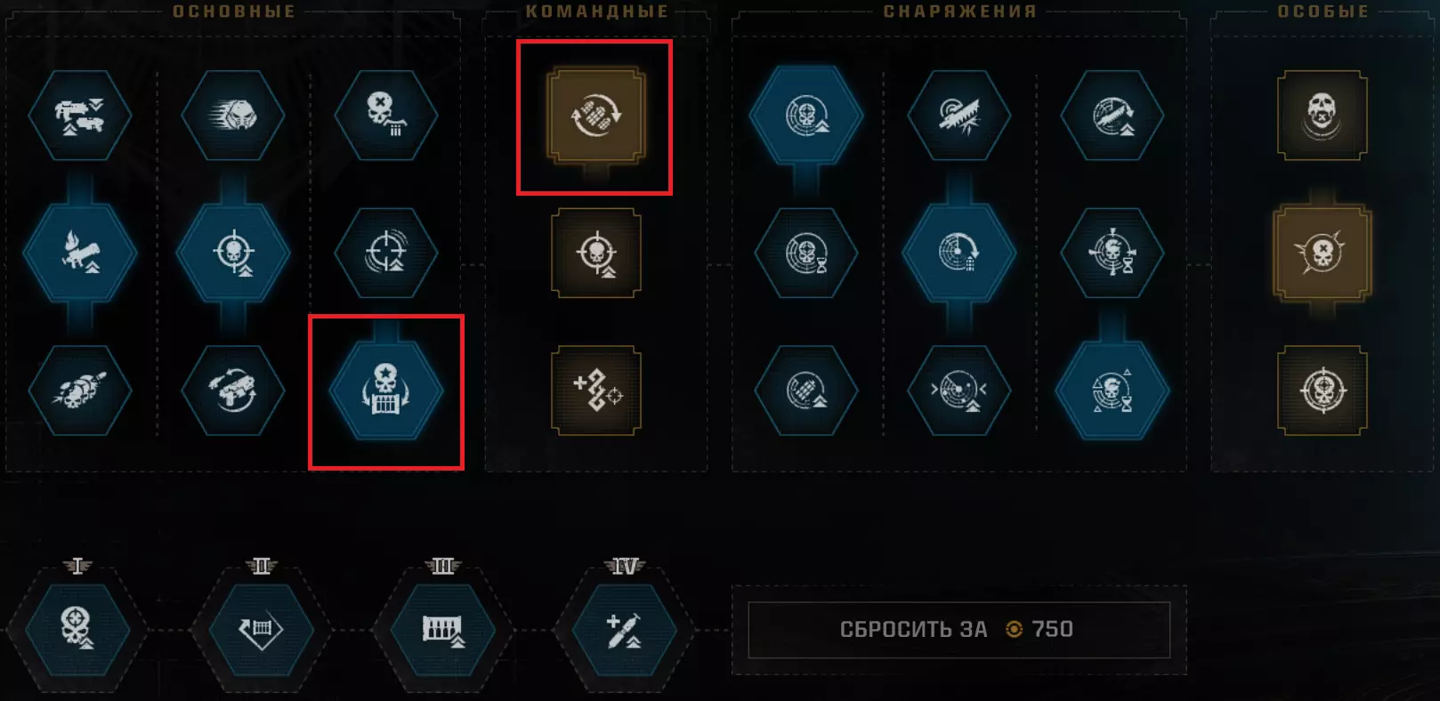Open tier IV syringe perk slot
Viewport: 1440px width, 701px height.
click(x=625, y=630)
